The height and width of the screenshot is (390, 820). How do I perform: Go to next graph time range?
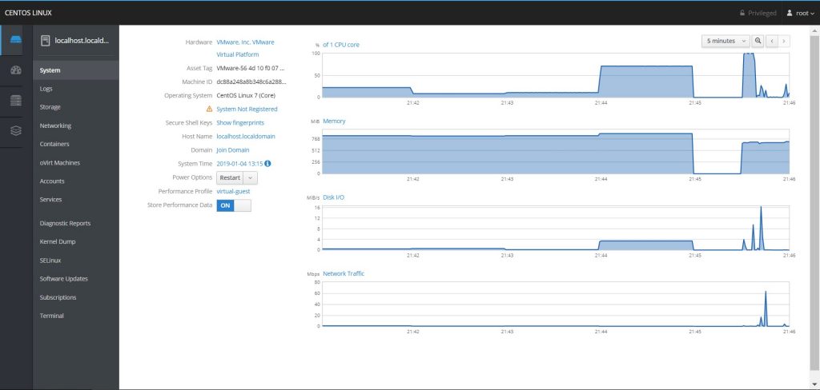[784, 40]
